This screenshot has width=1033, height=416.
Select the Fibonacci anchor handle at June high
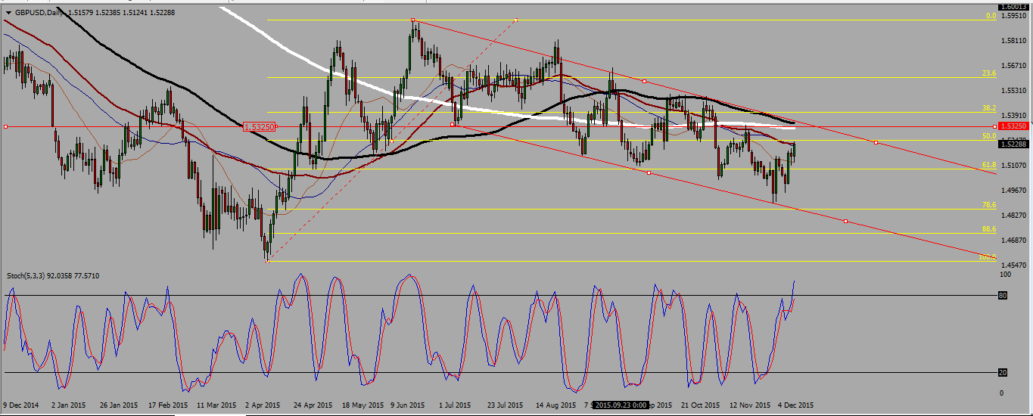pyautogui.click(x=413, y=20)
